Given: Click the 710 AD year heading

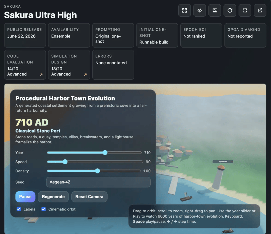Looking at the screenshot, I should [32, 122].
